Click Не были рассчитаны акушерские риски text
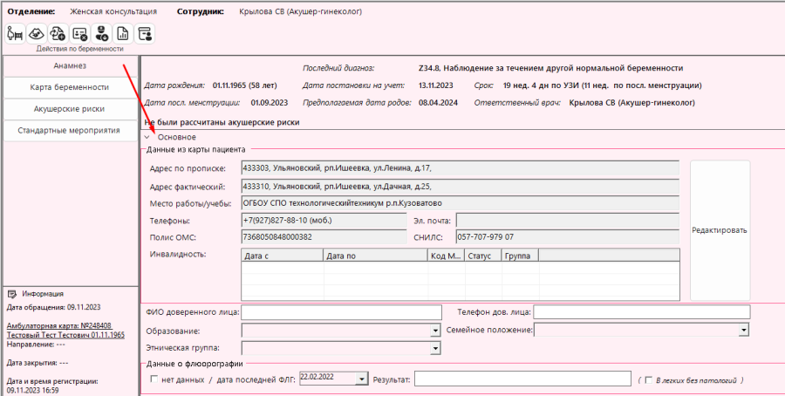 pos(222,122)
